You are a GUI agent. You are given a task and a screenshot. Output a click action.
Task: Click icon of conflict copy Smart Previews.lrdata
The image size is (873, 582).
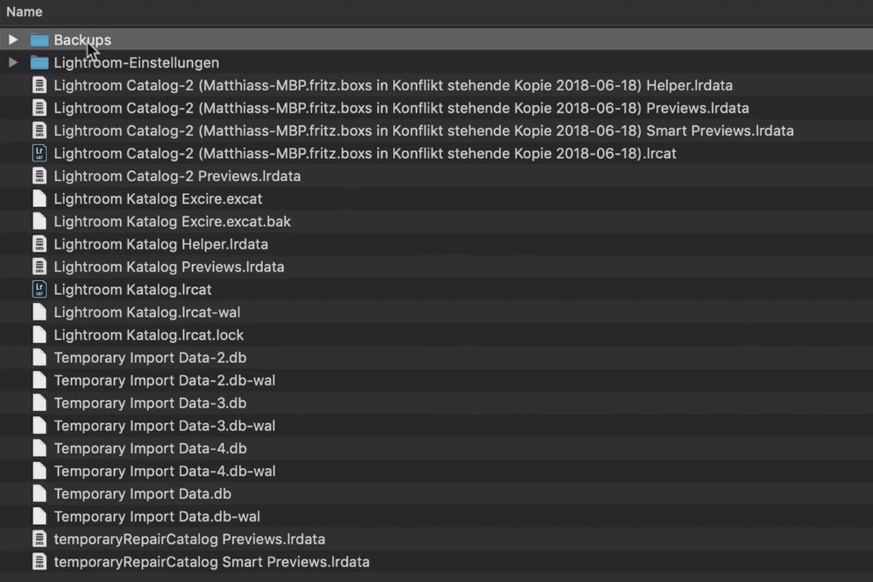point(39,131)
